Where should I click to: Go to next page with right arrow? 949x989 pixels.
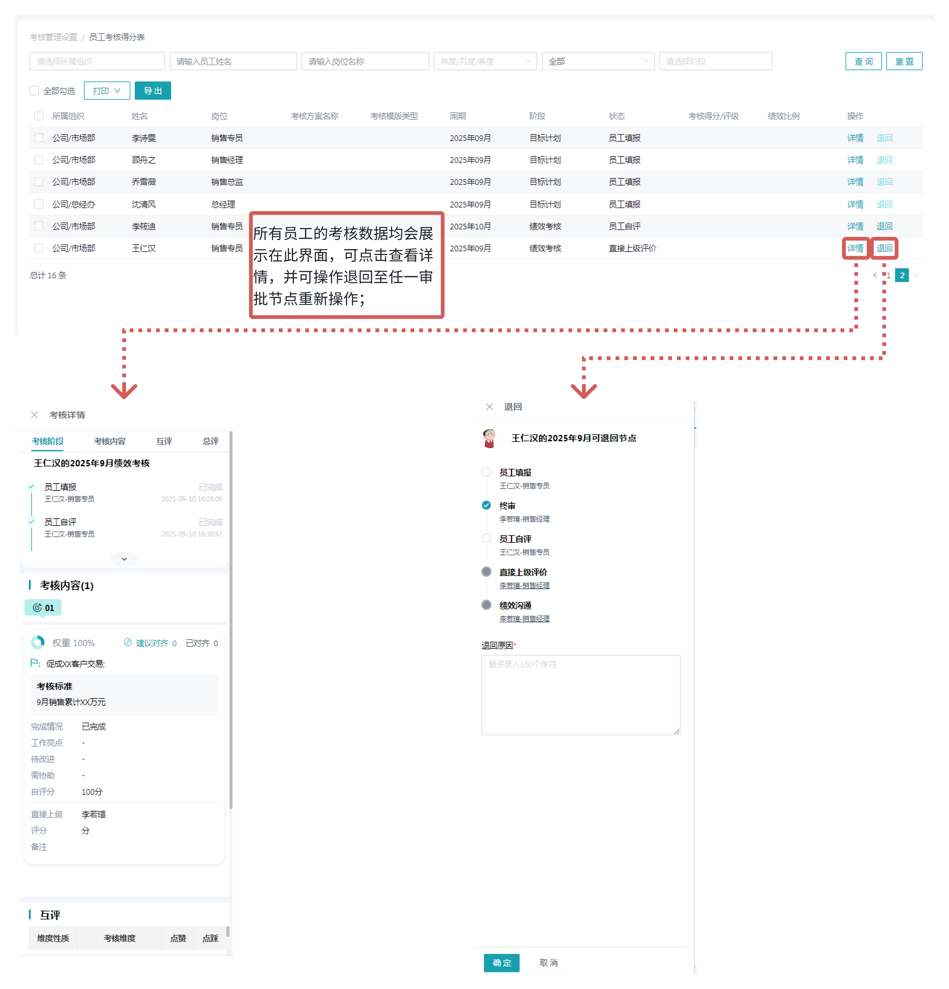coord(915,275)
